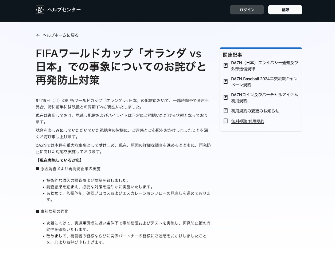The width and height of the screenshot is (335, 254).
Task: Click bullet starting あわせて、監視体制
Action: (x=128, y=196)
